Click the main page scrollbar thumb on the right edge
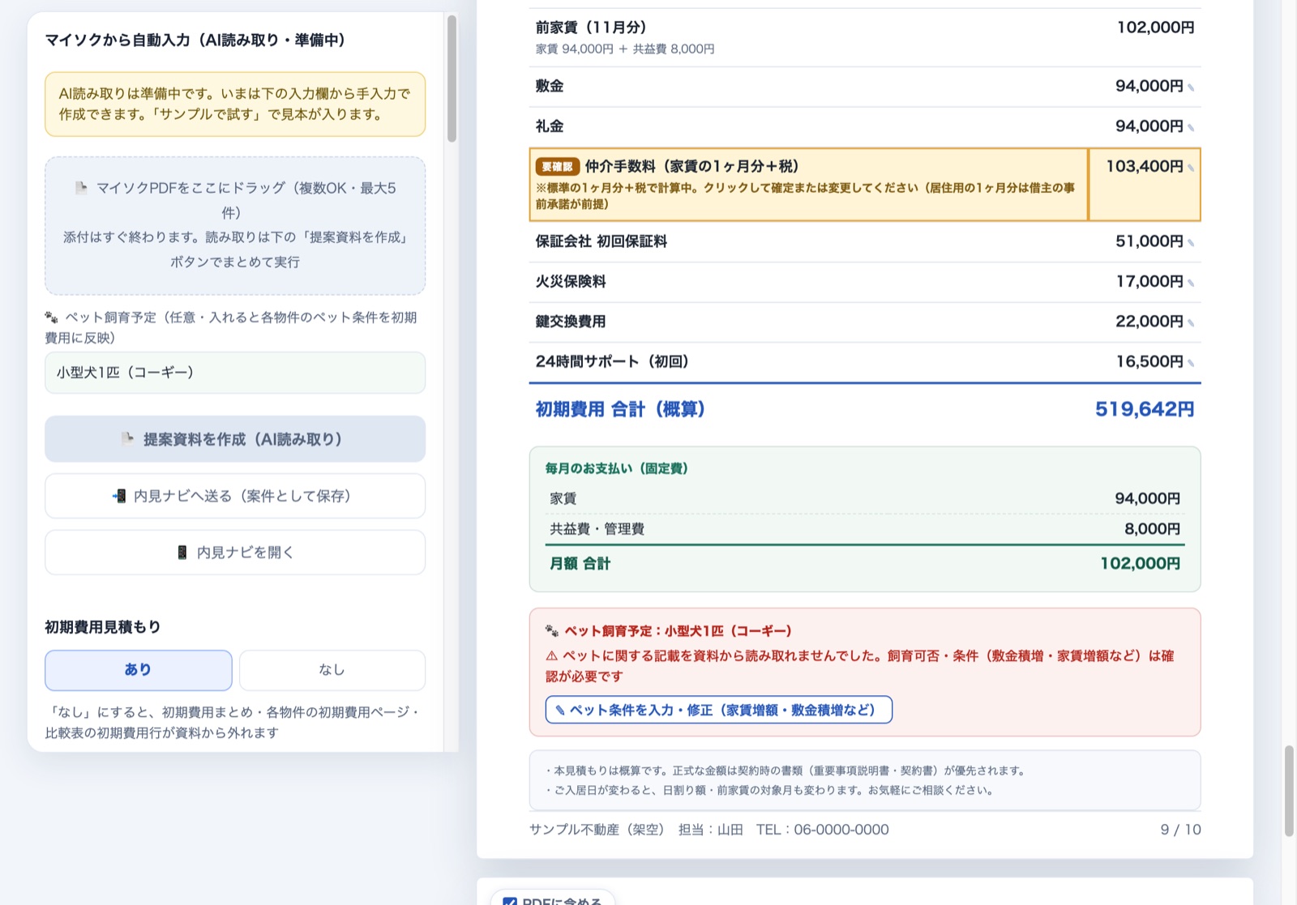Image resolution: width=1297 pixels, height=905 pixels. [1289, 791]
